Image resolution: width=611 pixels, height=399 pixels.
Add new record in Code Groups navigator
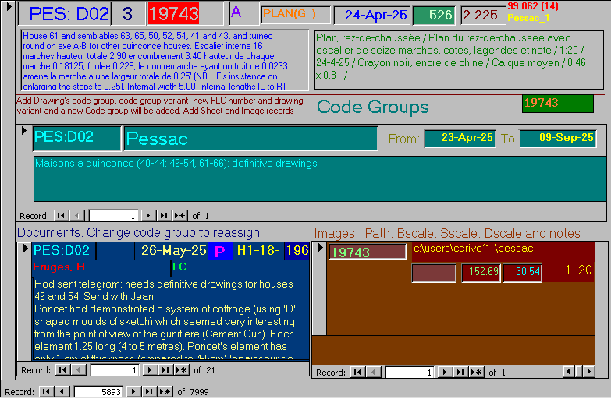(180, 215)
